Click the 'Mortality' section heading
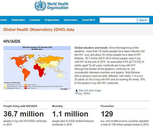 click(57, 106)
